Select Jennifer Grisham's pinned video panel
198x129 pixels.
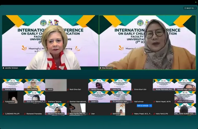[50, 42]
